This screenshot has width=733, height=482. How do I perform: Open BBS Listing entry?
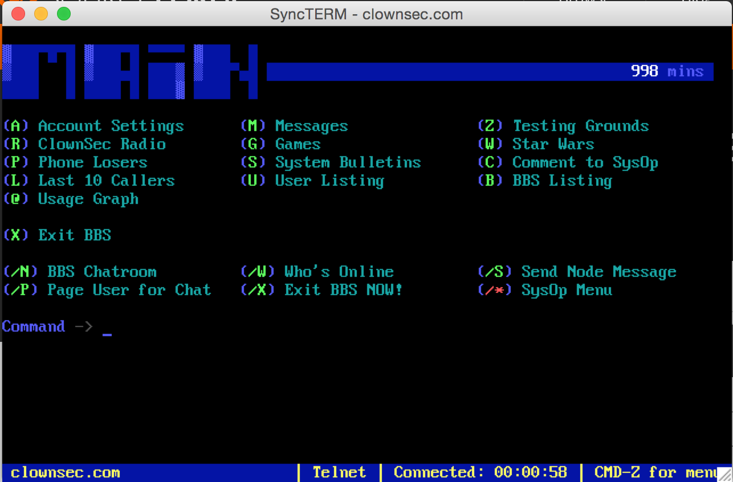pyautogui.click(x=545, y=181)
